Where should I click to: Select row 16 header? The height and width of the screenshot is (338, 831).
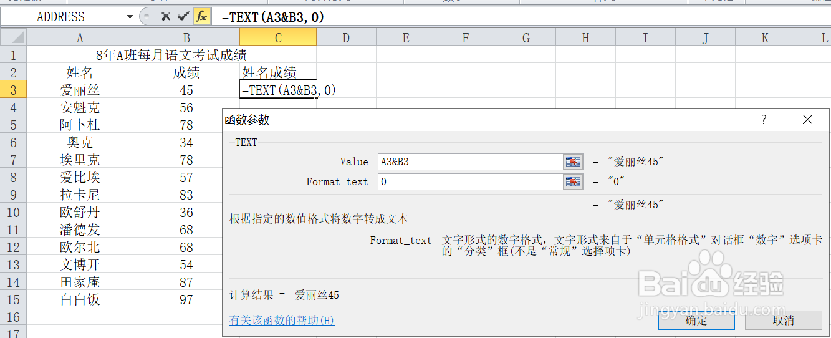point(14,317)
